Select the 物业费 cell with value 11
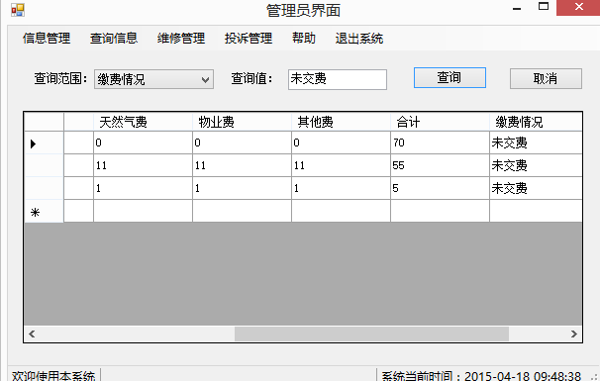The height and width of the screenshot is (381, 600). coord(242,165)
